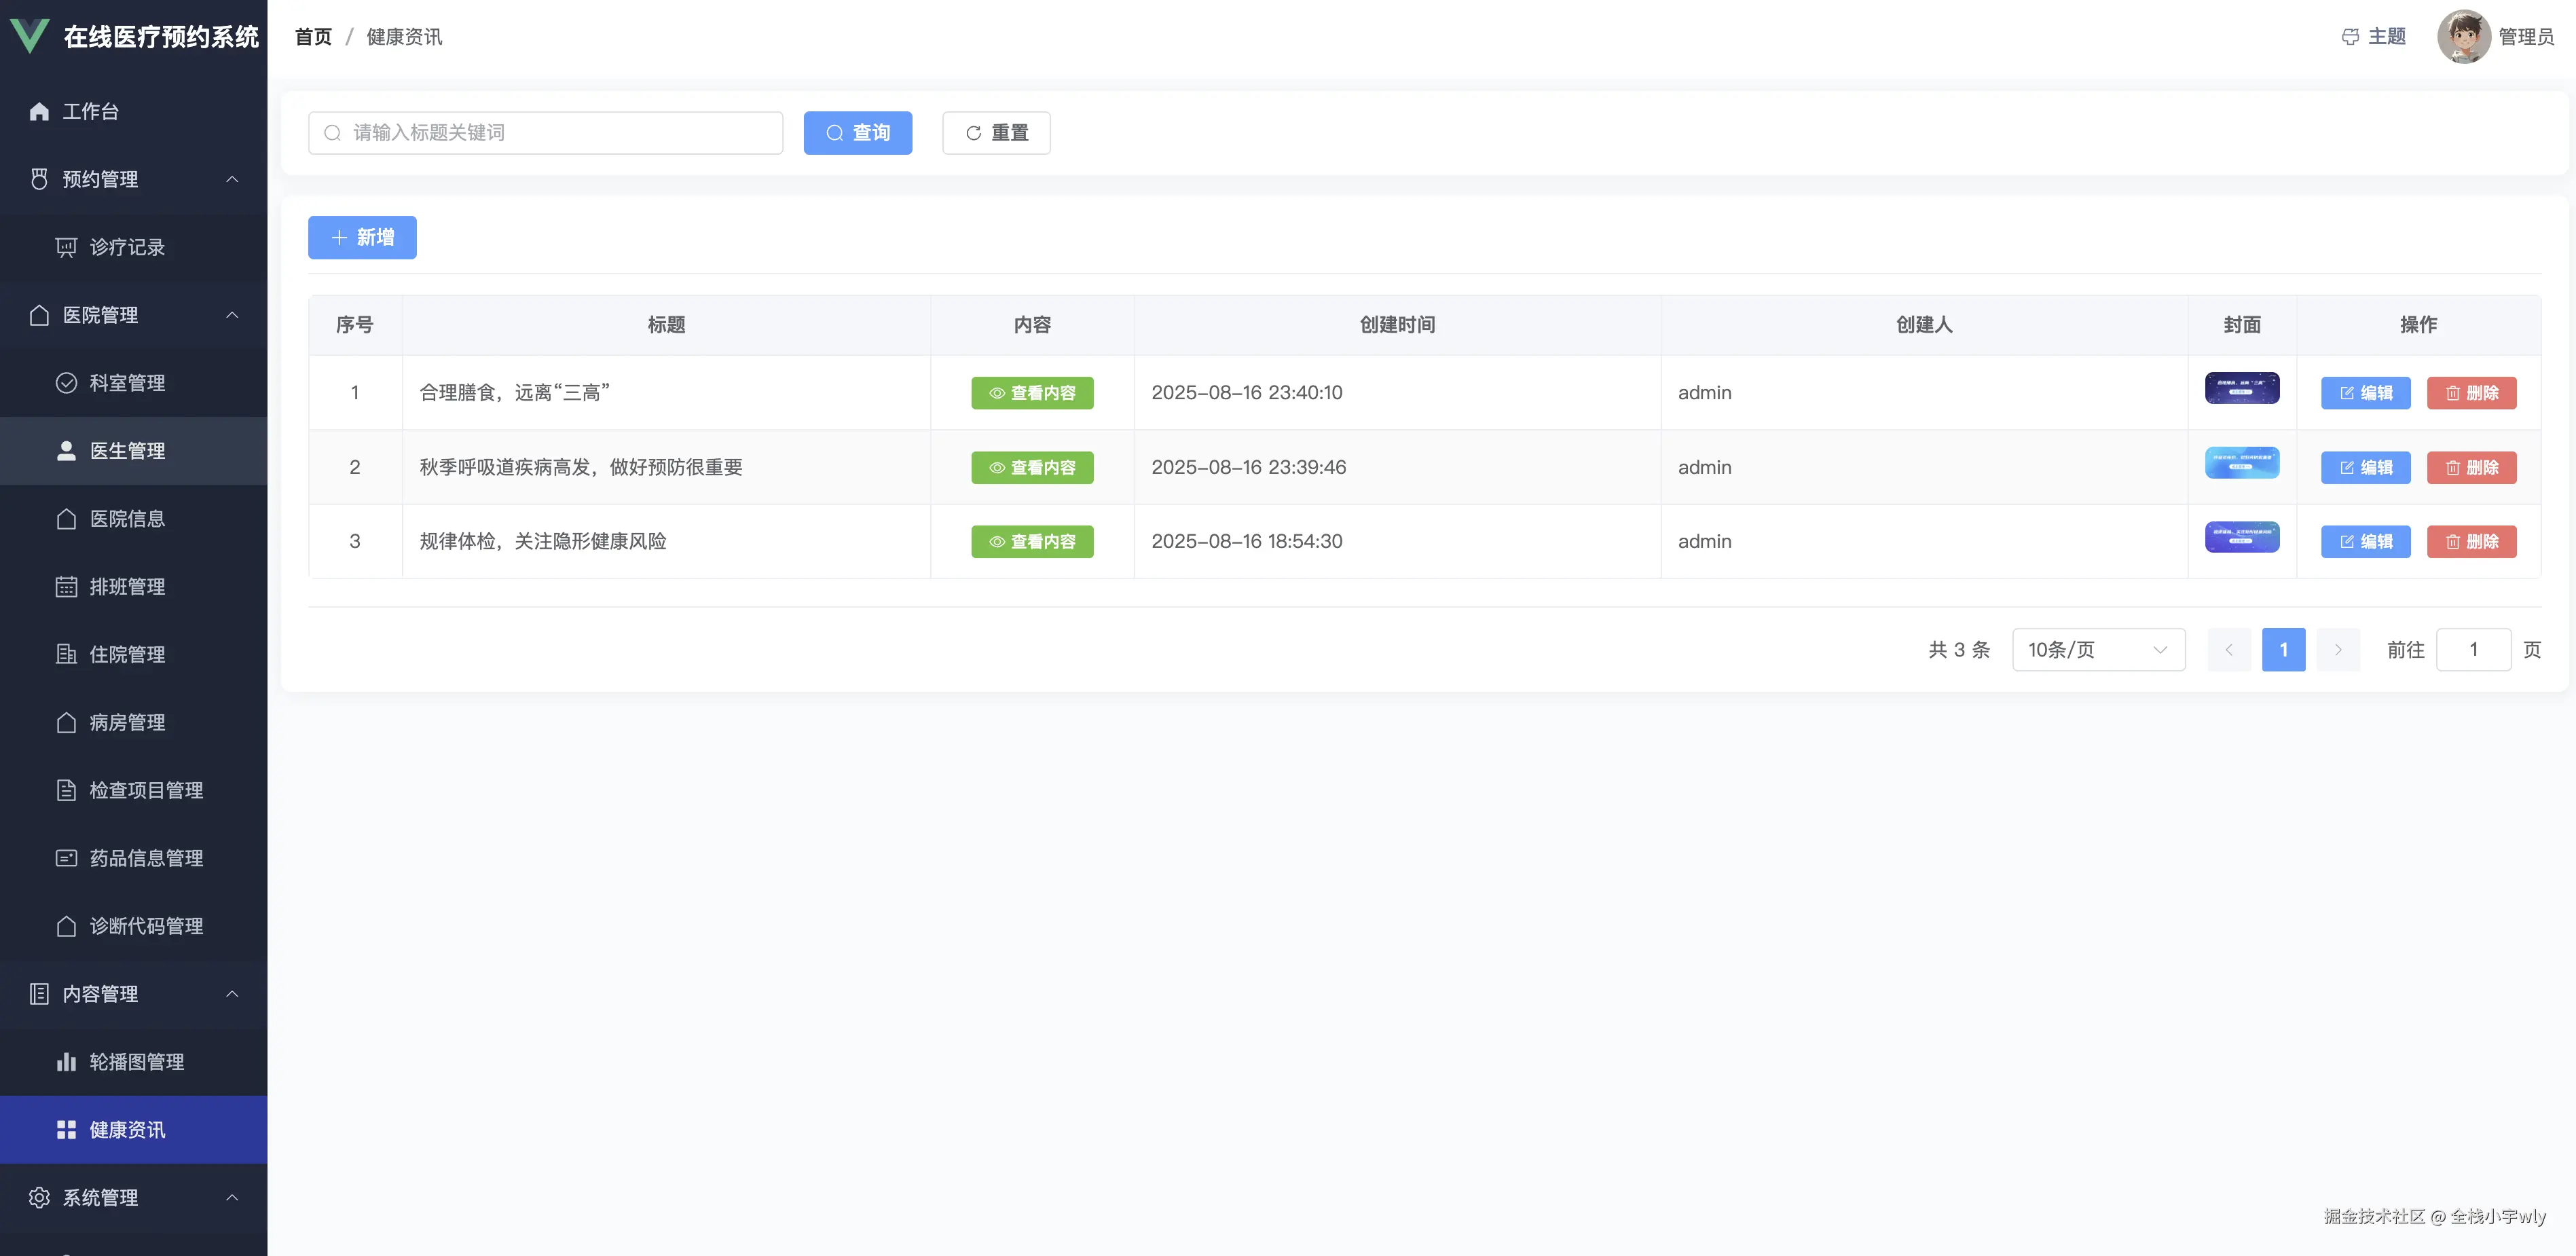View content of row 1 article
The width and height of the screenshot is (2576, 1256).
point(1032,393)
